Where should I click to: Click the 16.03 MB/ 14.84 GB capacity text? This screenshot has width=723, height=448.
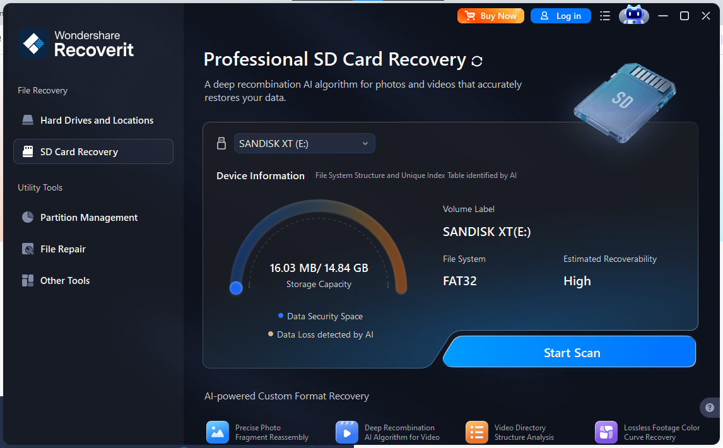pyautogui.click(x=319, y=268)
